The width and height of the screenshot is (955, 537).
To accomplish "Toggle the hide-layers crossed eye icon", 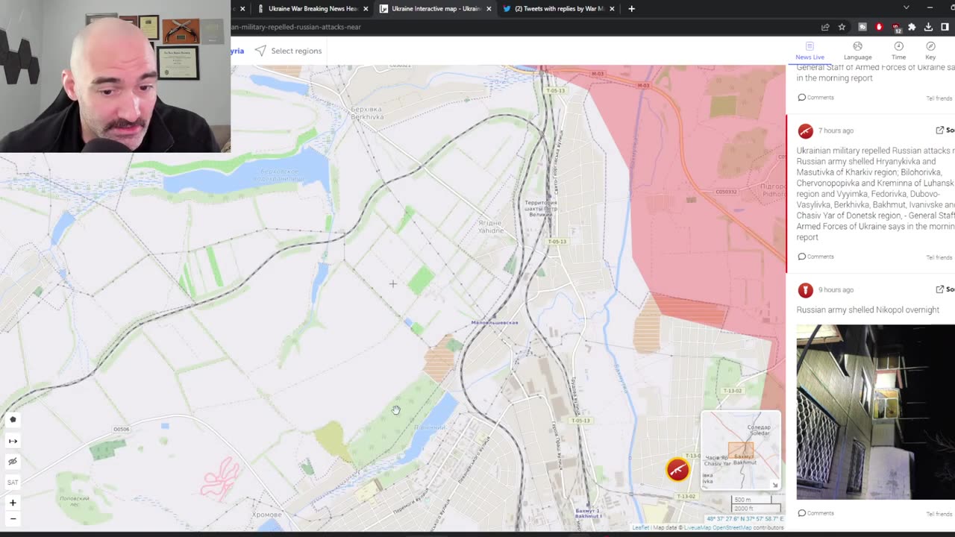I will click(13, 462).
